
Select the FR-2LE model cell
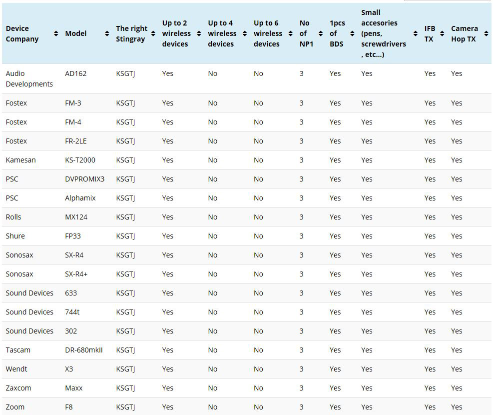coord(76,141)
